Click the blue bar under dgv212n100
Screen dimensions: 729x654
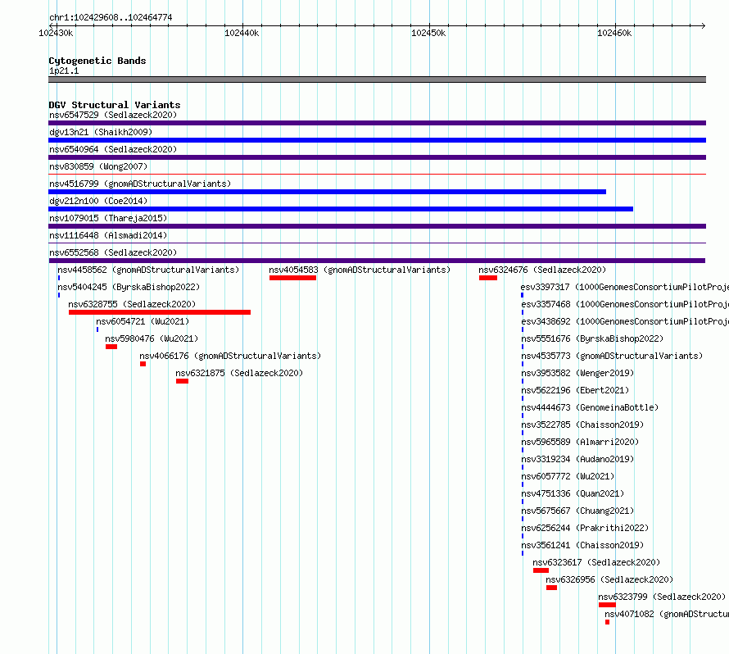pyautogui.click(x=341, y=209)
